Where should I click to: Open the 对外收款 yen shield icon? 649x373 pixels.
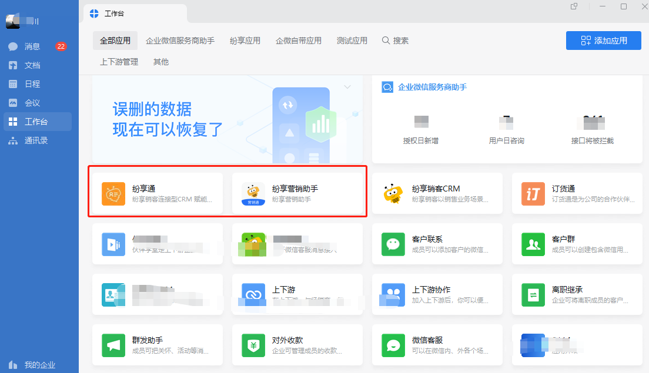253,345
